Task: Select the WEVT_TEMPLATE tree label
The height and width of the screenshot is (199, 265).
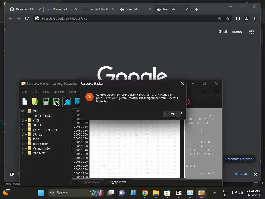Action: pos(46,130)
